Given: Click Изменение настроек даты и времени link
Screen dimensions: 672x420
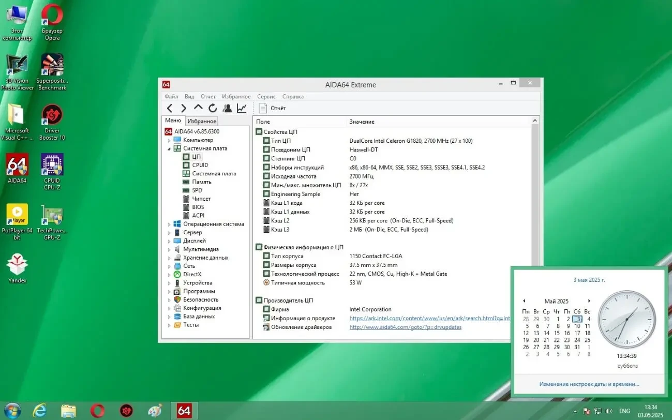Looking at the screenshot, I should coord(589,384).
